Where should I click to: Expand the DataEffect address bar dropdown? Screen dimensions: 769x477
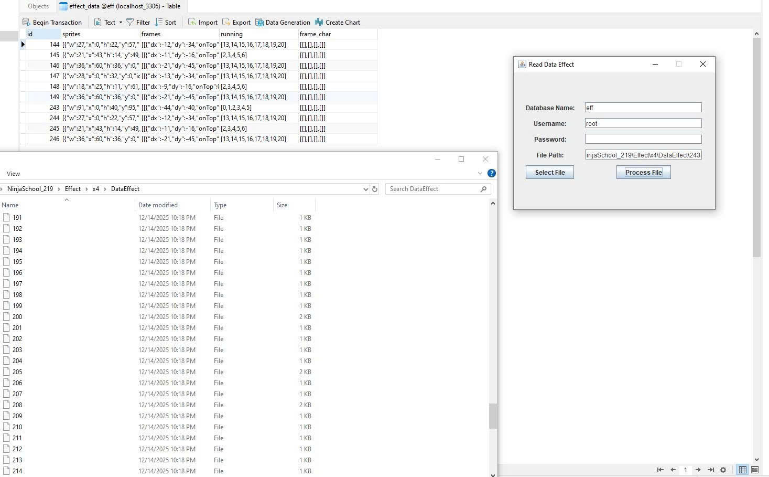coord(365,189)
